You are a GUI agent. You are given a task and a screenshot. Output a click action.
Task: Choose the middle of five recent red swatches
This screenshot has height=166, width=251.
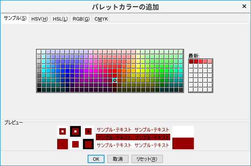pyautogui.click(x=201, y=61)
